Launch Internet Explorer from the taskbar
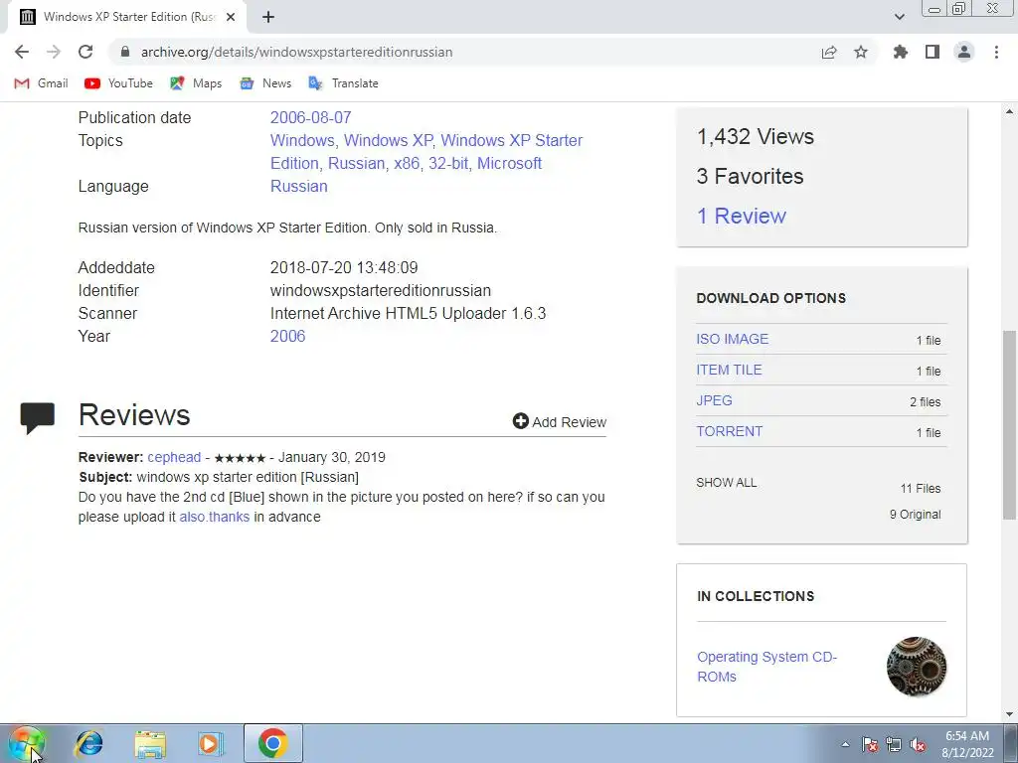 click(88, 743)
